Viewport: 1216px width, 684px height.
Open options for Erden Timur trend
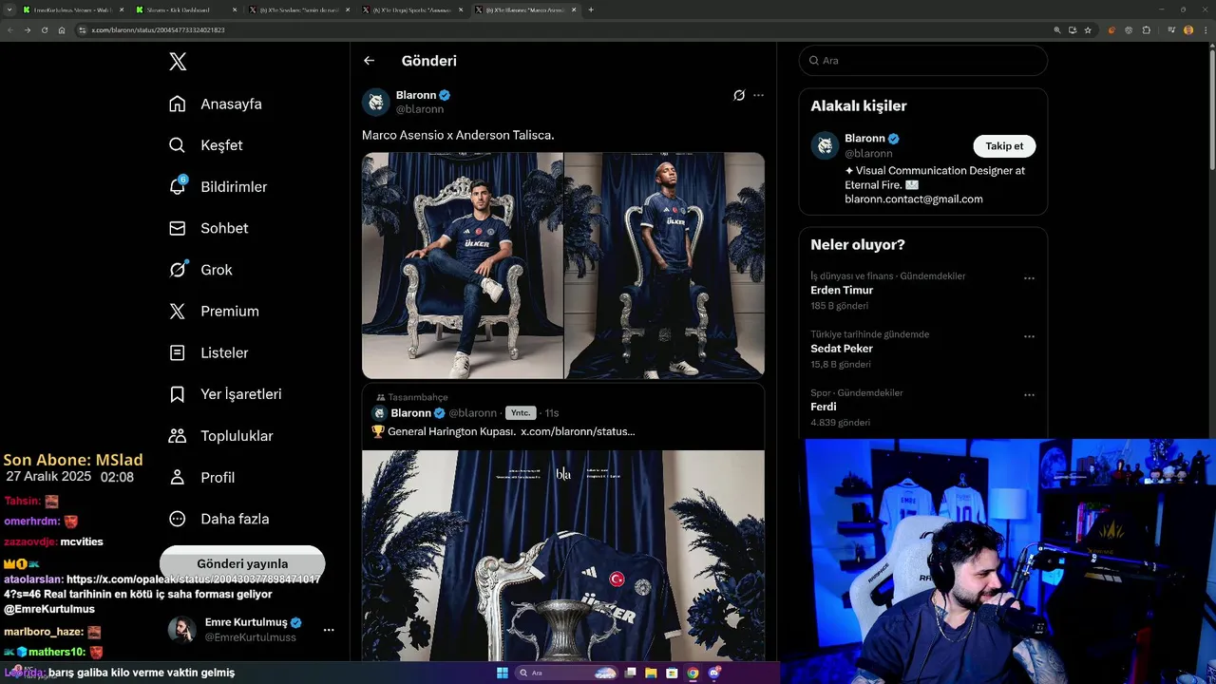[x=1029, y=278]
